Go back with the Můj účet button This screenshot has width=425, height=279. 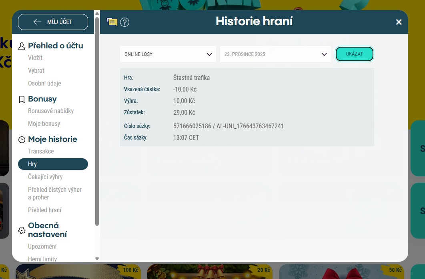pos(53,22)
